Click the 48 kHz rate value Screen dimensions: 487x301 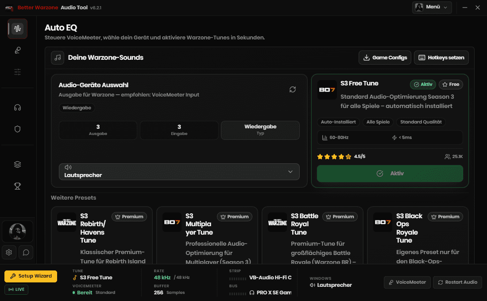coord(162,278)
